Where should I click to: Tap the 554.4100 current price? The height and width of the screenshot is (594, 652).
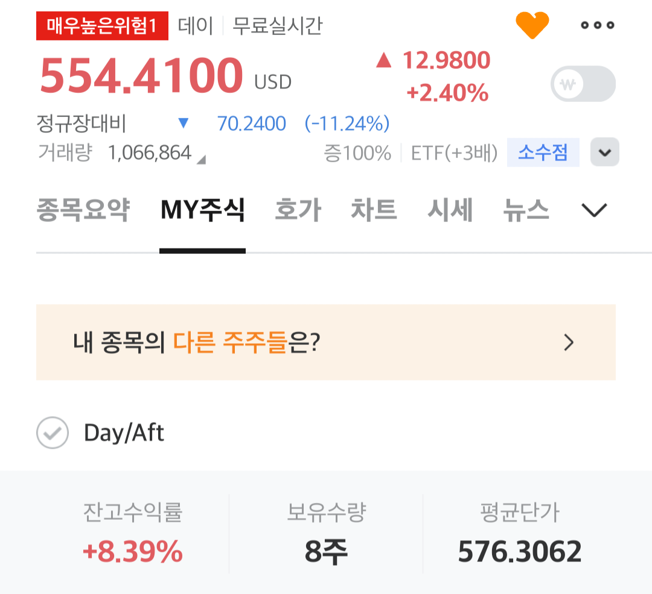point(141,75)
